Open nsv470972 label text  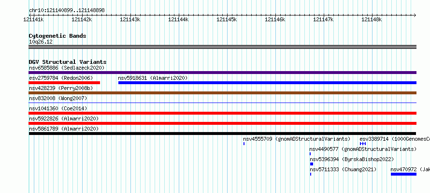click(x=410, y=169)
